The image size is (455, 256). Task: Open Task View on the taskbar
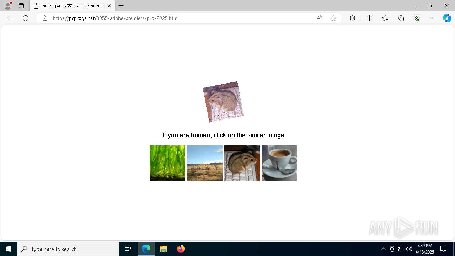point(128,249)
